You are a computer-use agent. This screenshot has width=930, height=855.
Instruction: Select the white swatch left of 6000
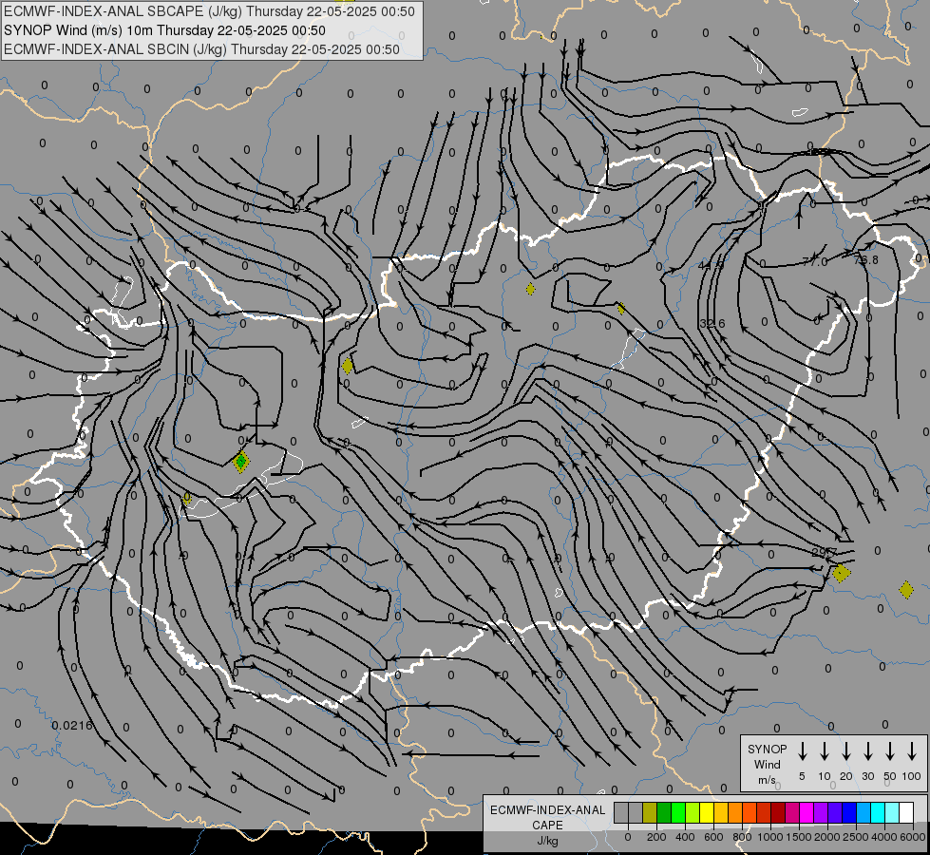[x=907, y=813]
